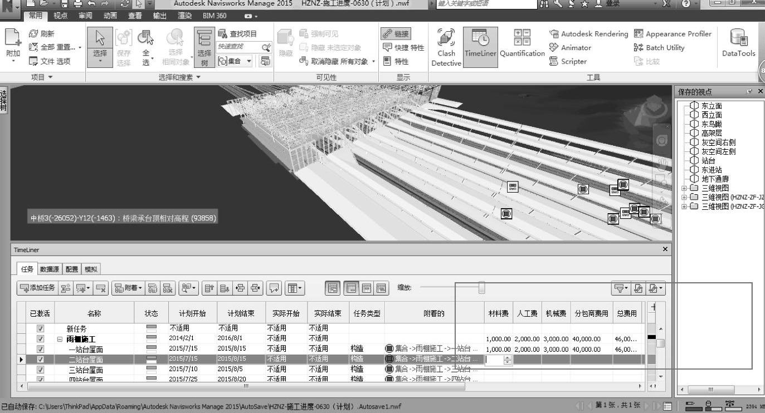
Task: Open Autodesk Rendering
Action: click(x=589, y=34)
